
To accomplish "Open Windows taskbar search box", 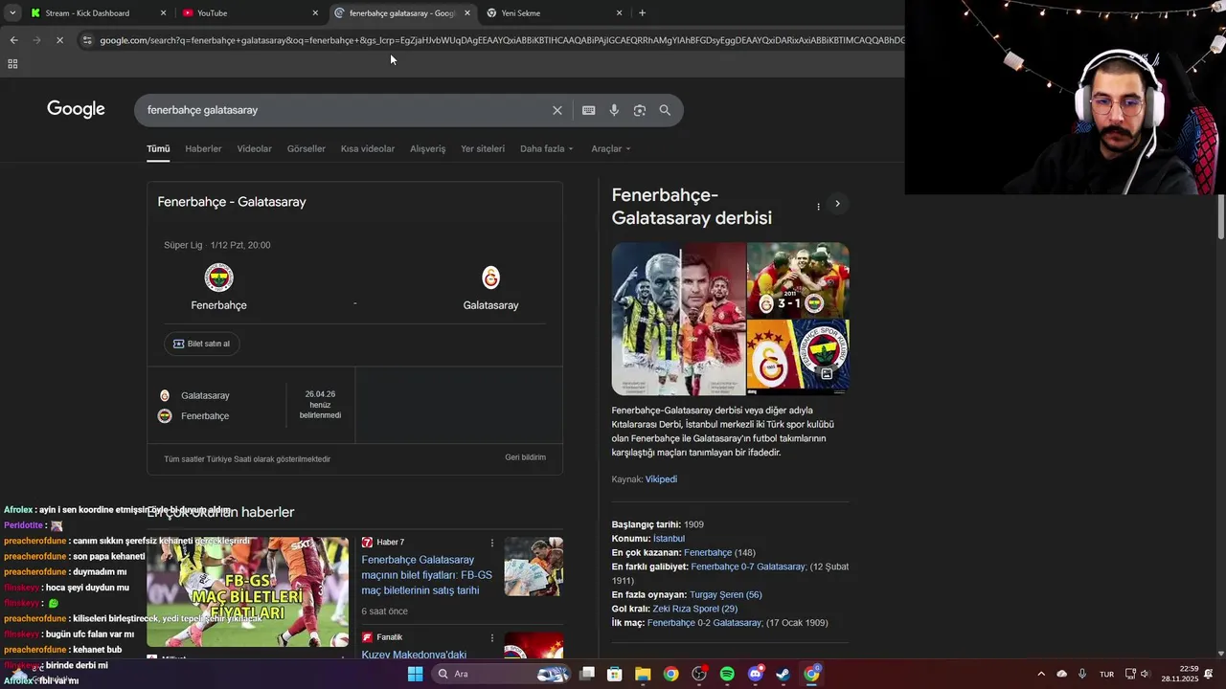I will [502, 674].
